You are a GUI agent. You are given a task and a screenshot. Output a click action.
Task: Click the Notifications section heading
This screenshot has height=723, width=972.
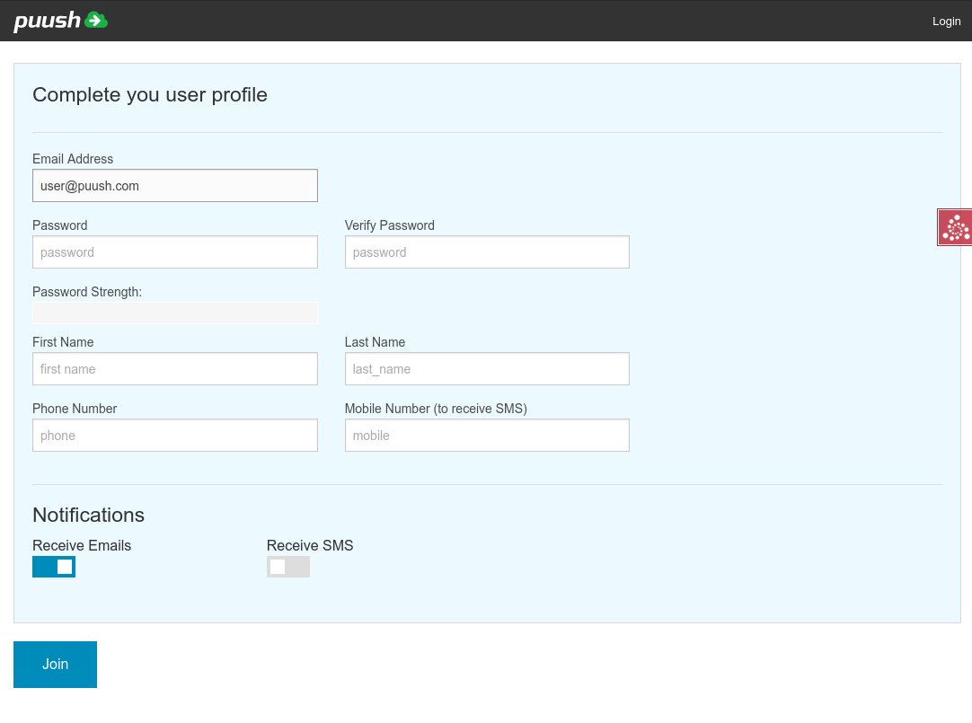(x=88, y=515)
